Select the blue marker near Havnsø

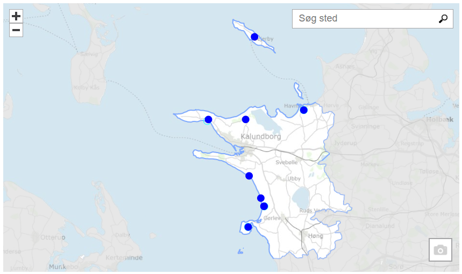point(304,110)
